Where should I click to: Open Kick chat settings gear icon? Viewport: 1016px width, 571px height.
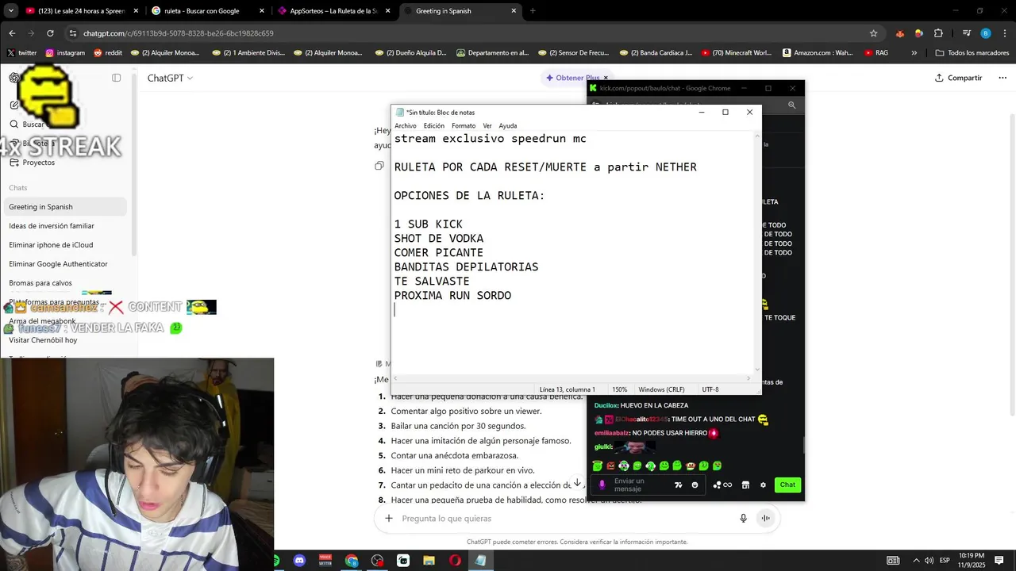point(764,485)
